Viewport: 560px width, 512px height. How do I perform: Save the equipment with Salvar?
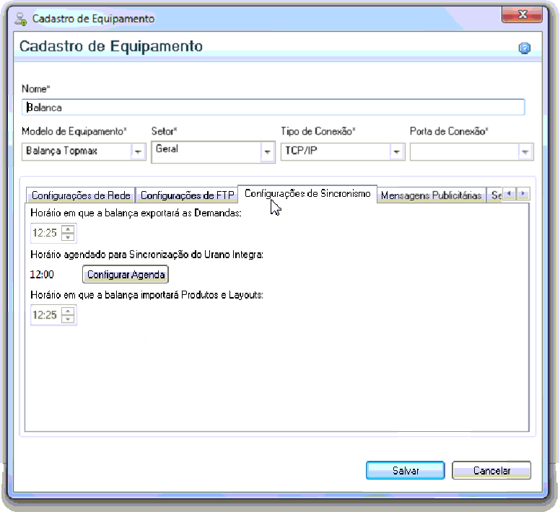tap(406, 471)
